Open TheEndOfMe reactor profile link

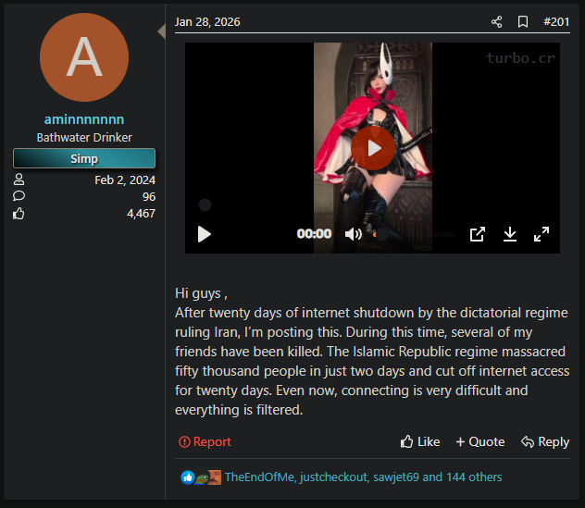[x=259, y=477]
